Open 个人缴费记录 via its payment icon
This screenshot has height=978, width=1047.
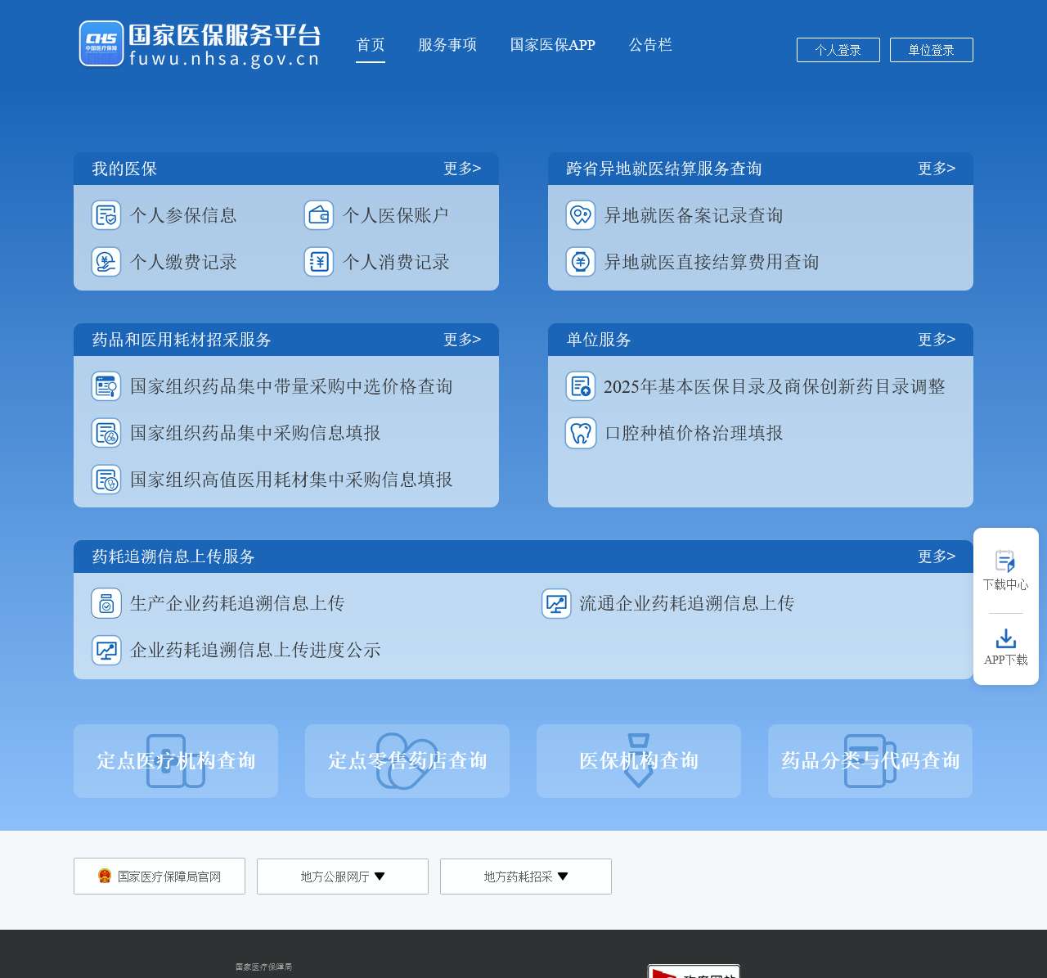[106, 262]
